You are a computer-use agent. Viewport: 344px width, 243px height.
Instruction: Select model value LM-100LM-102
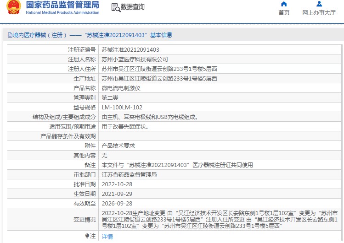click(122, 108)
